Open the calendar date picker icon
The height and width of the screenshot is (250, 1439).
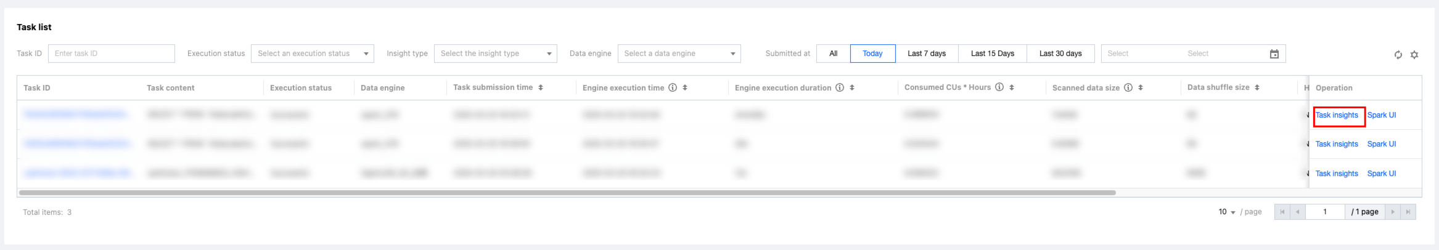click(1274, 54)
